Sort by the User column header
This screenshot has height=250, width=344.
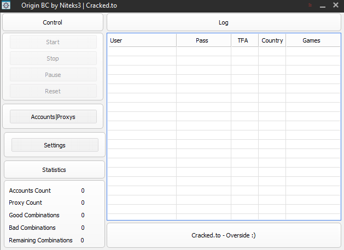pyautogui.click(x=142, y=40)
